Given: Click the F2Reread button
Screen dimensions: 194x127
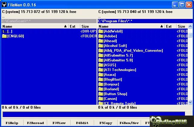Looking at the screenshot, I should pyautogui.click(x=35, y=123).
